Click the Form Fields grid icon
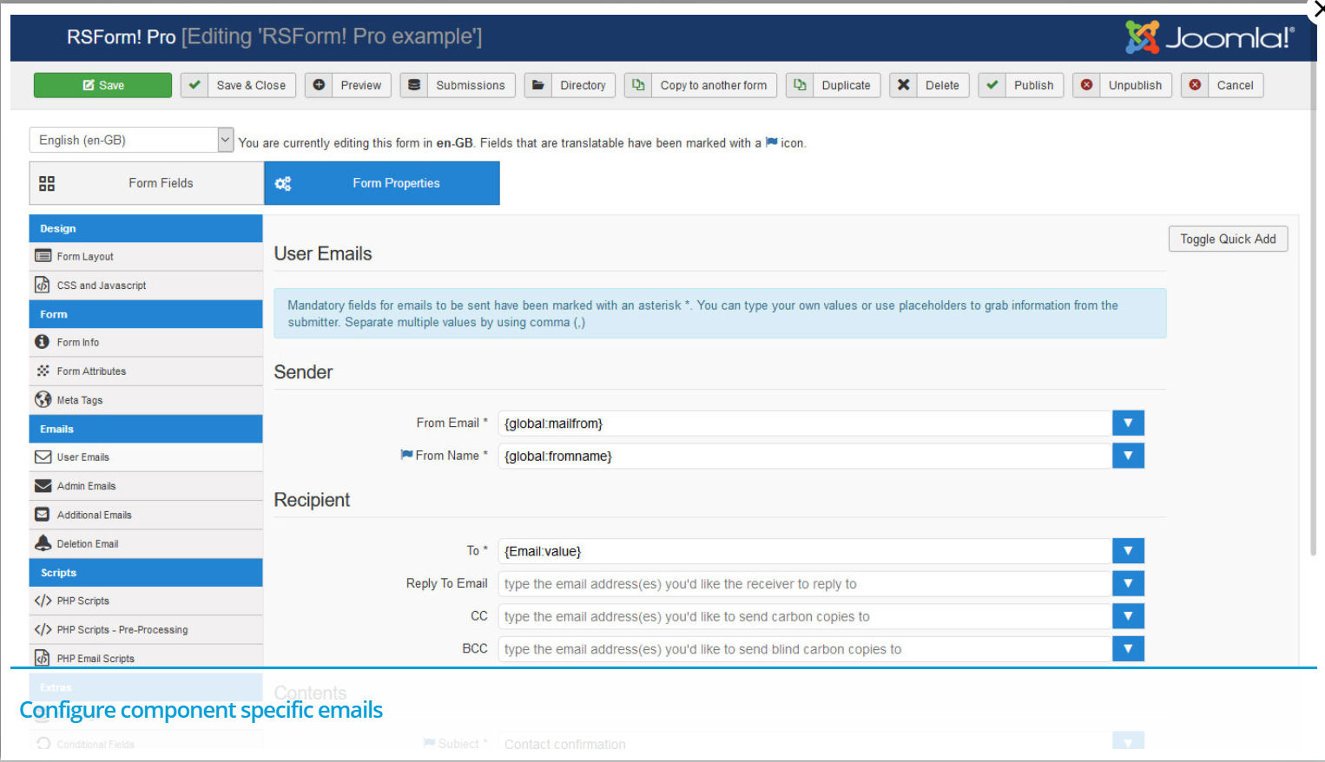Image resolution: width=1325 pixels, height=762 pixels. coord(47,183)
